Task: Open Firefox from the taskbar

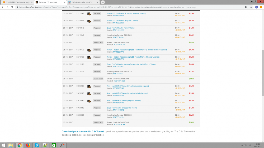Action: [x=28, y=145]
